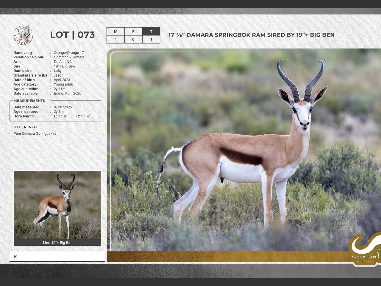Open the sire thumbnail photo

click(57, 205)
